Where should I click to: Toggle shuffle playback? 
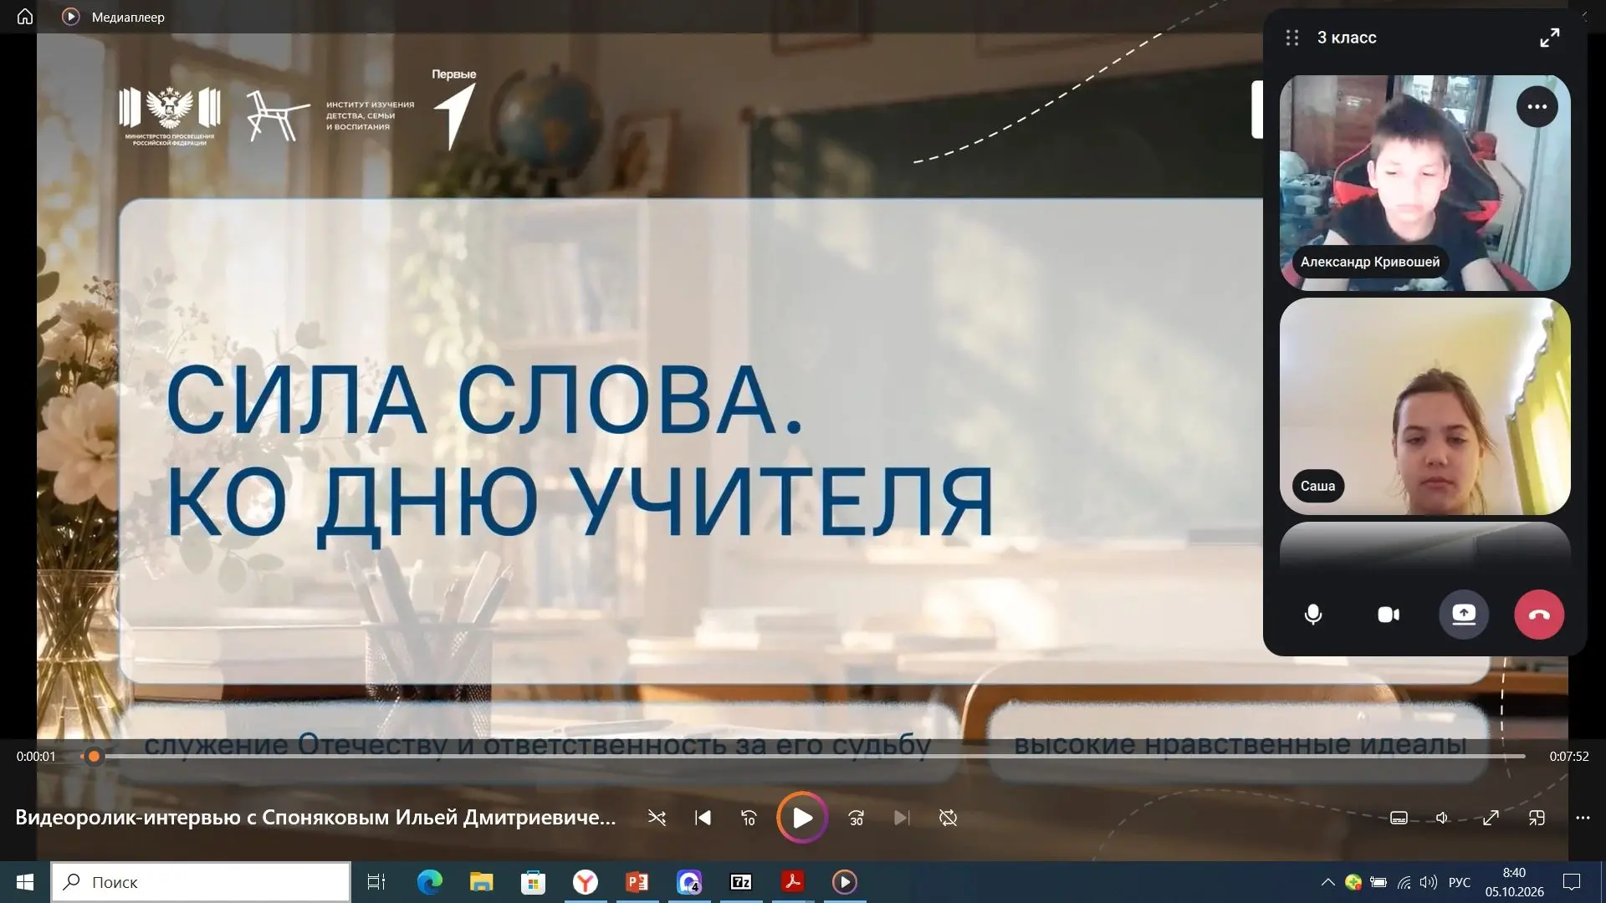657,818
